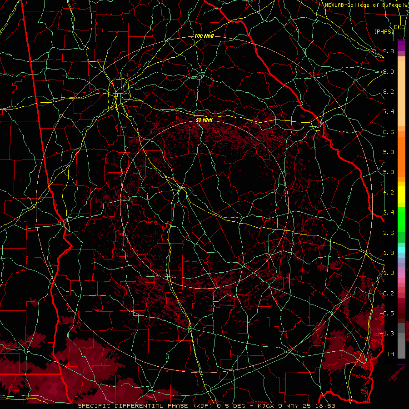Click the 1.8 scale value
Image resolution: width=409 pixels, height=409 pixels.
coord(389,253)
